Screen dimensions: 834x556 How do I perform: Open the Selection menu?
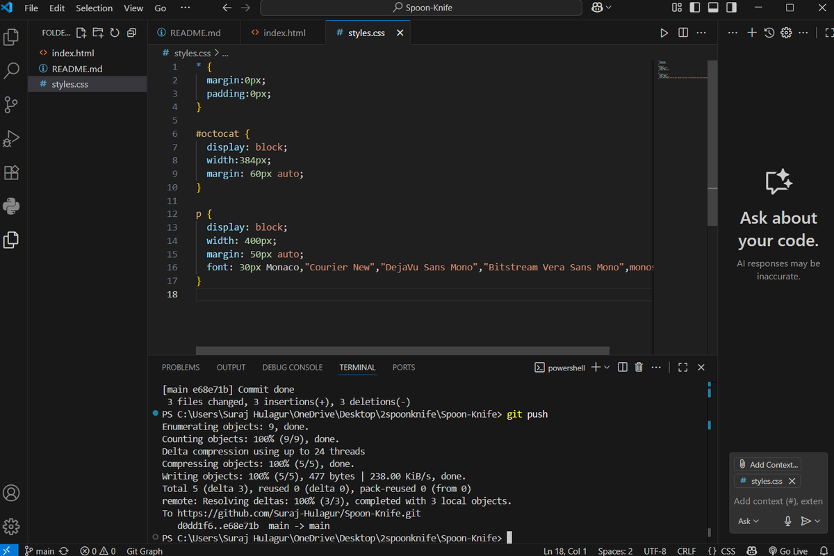coord(95,8)
